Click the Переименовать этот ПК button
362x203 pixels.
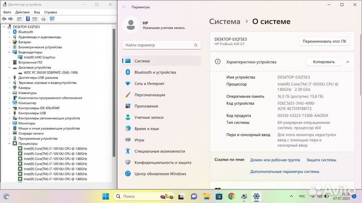click(324, 42)
